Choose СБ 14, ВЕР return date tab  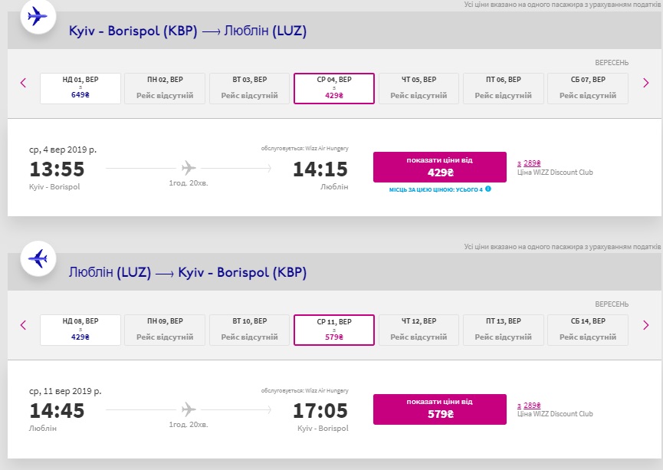tap(588, 330)
